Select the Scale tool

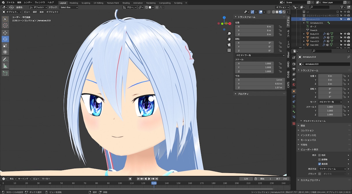[5, 46]
